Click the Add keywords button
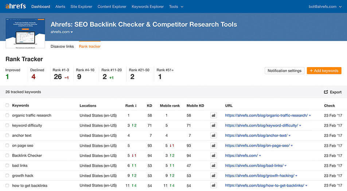 click(x=324, y=71)
